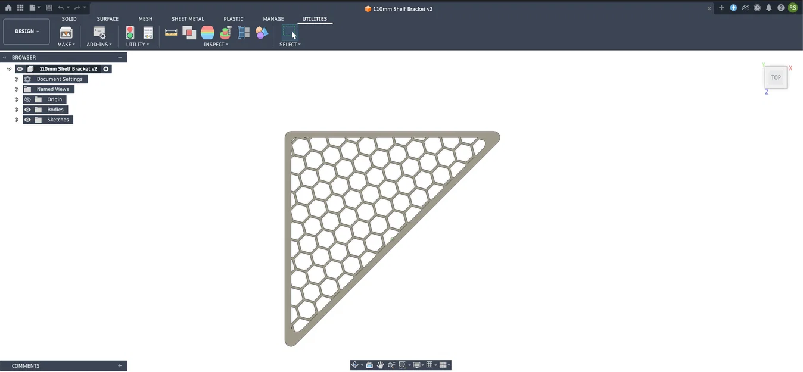803x372 pixels.
Task: Open the RS user account menu
Action: point(793,8)
